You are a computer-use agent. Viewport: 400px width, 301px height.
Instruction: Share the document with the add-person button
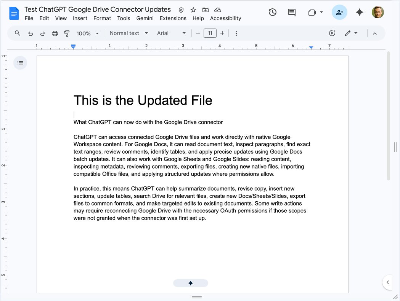tap(339, 12)
